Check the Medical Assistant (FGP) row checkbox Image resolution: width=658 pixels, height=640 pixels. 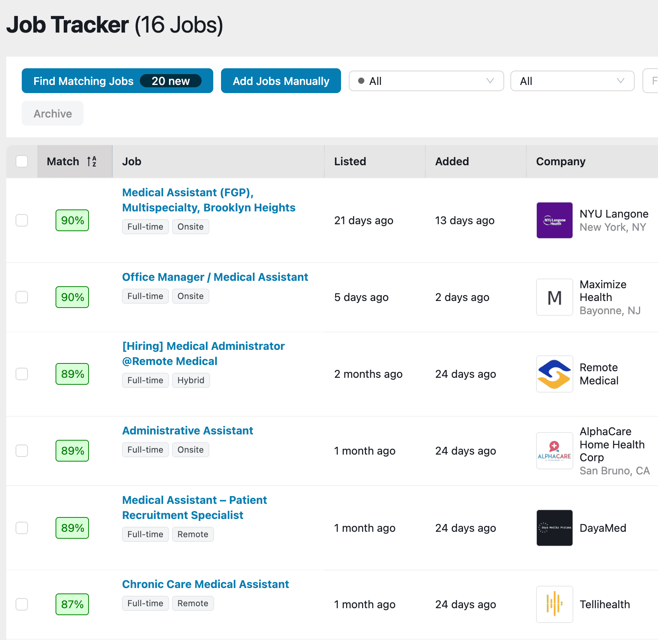point(22,220)
